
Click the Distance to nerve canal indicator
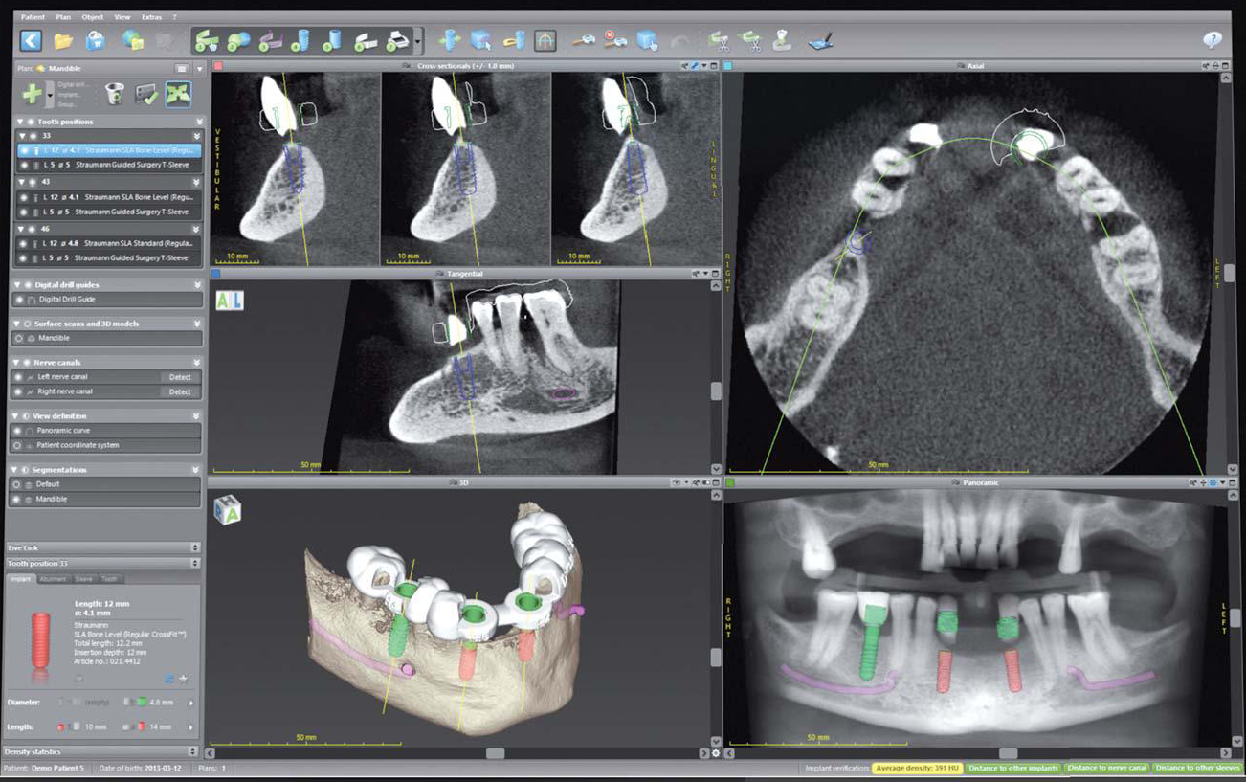click(x=1106, y=768)
